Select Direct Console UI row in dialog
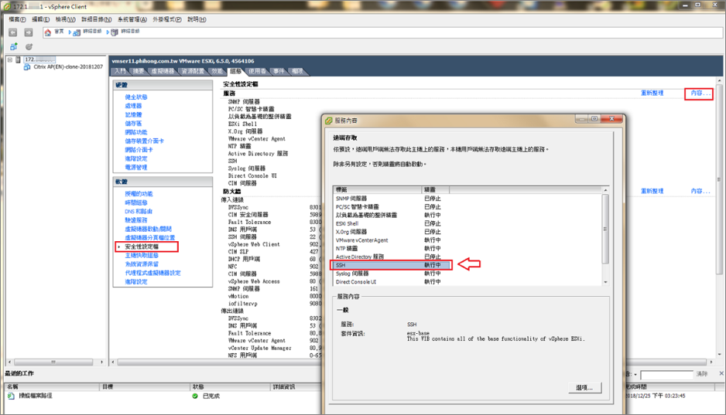726x415 pixels. click(391, 282)
